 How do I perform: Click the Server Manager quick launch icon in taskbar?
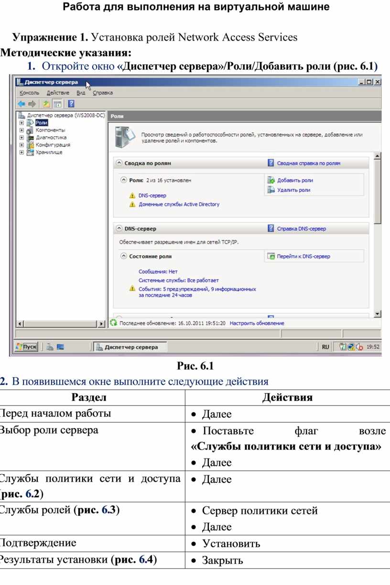(50, 347)
